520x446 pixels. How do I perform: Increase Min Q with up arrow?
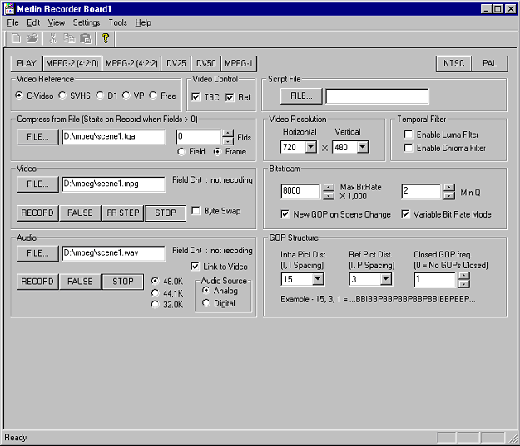point(449,188)
